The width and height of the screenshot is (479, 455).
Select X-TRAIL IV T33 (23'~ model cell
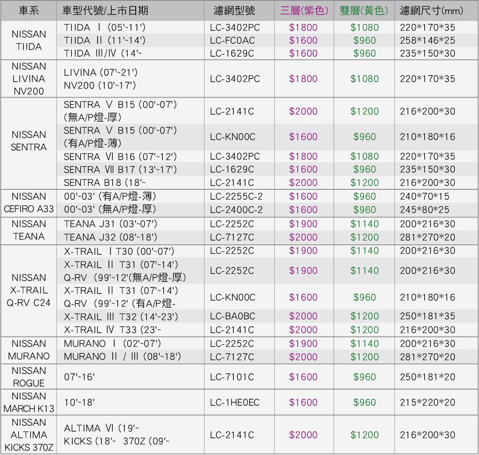(x=130, y=330)
